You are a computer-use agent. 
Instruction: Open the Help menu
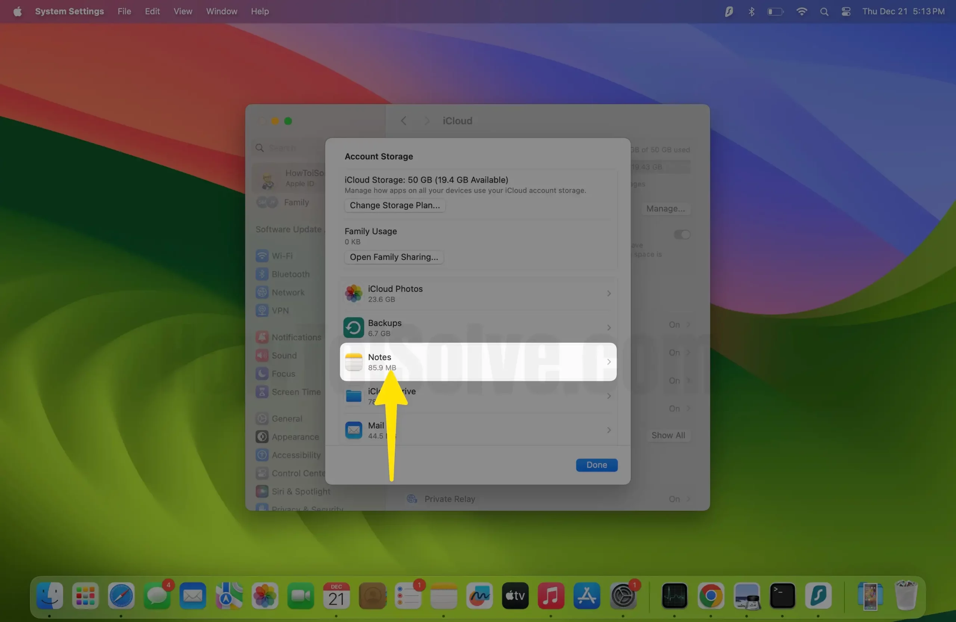(260, 11)
